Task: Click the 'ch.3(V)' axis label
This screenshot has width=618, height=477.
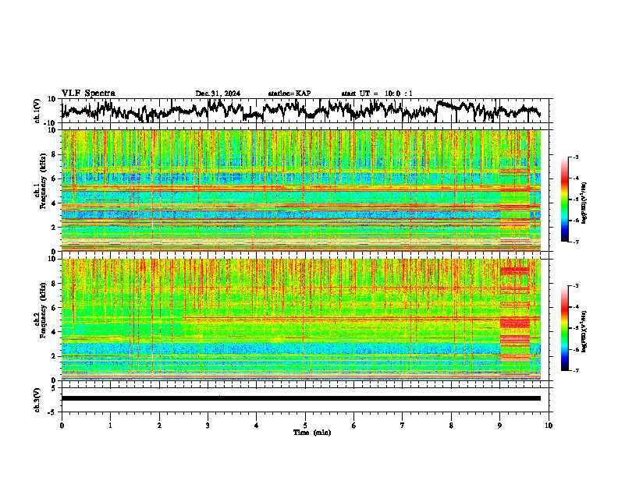Action: [37, 400]
